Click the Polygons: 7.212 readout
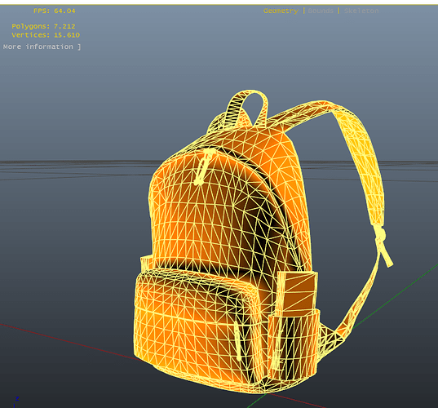The image size is (438, 408). pyautogui.click(x=43, y=26)
